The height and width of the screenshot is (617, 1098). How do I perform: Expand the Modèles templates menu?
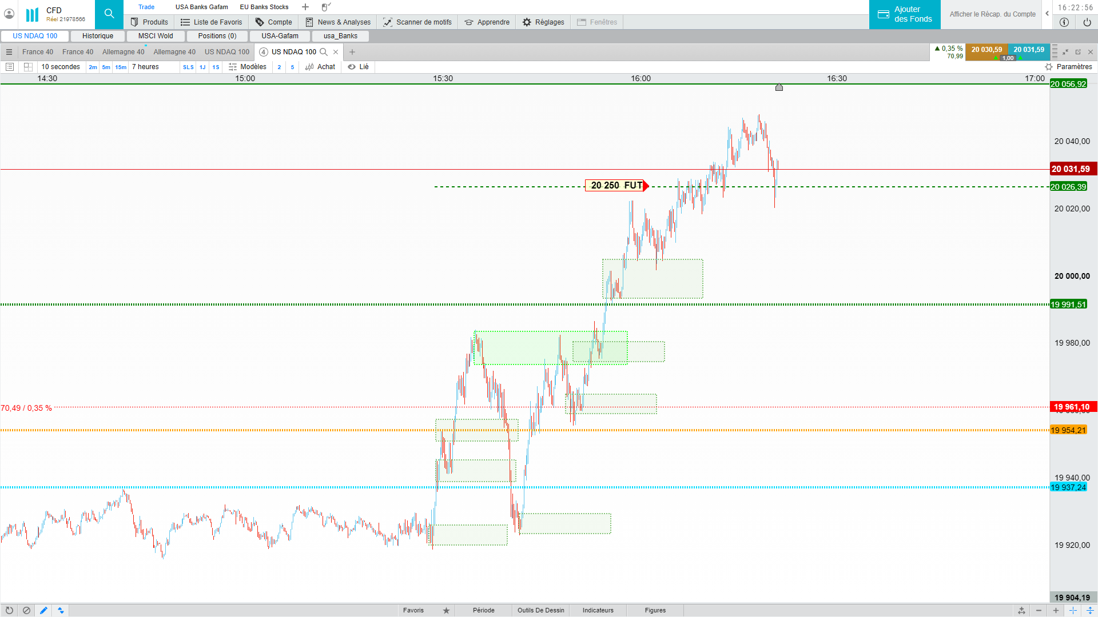click(x=248, y=67)
